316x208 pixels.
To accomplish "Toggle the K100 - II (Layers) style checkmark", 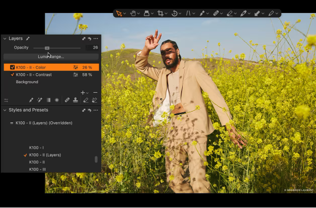I will [x=25, y=155].
